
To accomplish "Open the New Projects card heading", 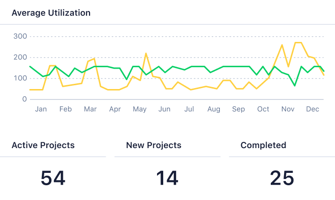I will pyautogui.click(x=154, y=145).
